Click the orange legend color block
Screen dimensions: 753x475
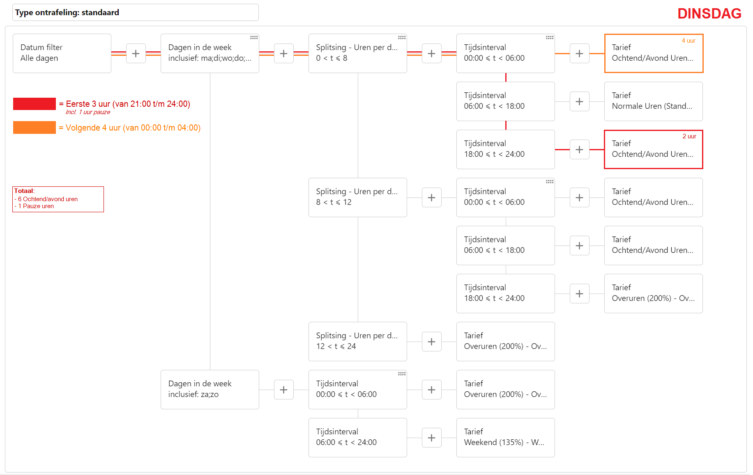tap(35, 127)
